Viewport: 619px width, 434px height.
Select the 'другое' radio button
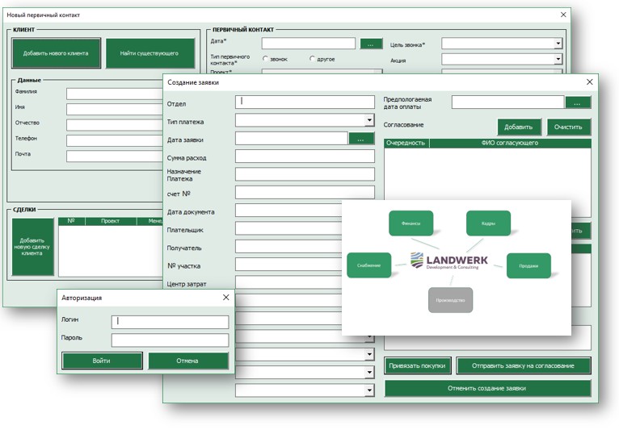pyautogui.click(x=312, y=59)
